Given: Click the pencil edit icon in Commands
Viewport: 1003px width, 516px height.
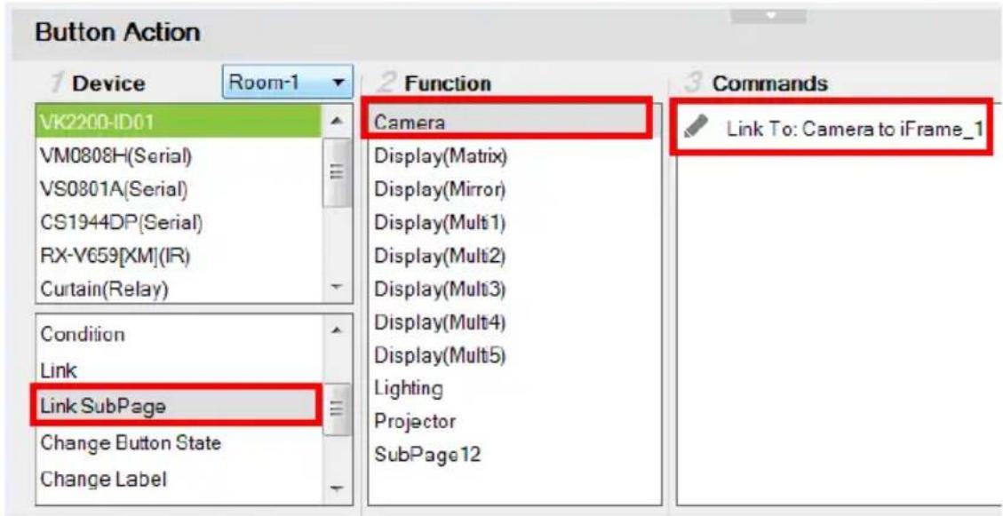Looking at the screenshot, I should (x=696, y=129).
